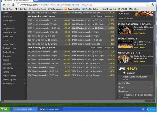Expand the Winter Sports submenu arrow
The width and height of the screenshot is (161, 121).
(24, 80)
